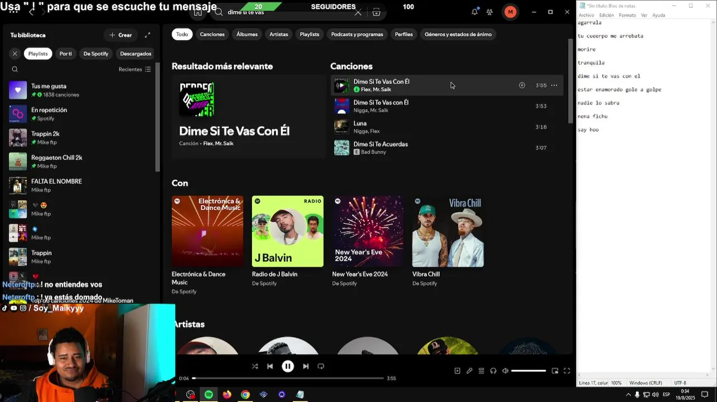Play Dime Si Te Vas Con Él by Flex, Mr. Saik
Screen dimensions: 717x402
point(341,85)
